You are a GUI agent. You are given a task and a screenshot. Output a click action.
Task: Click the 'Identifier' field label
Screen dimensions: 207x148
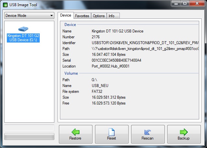coord(69,43)
